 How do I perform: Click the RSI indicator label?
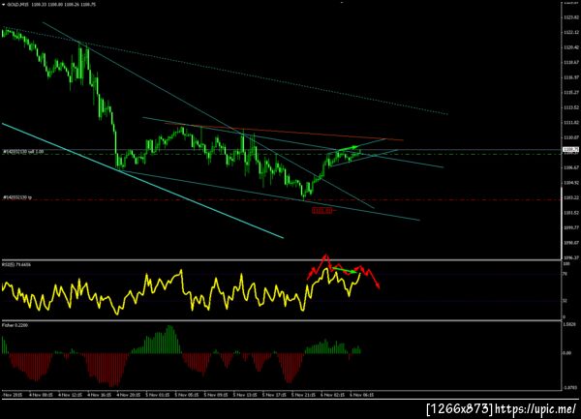tap(16, 264)
